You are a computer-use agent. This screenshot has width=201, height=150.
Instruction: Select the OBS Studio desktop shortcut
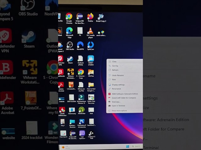coord(70,46)
